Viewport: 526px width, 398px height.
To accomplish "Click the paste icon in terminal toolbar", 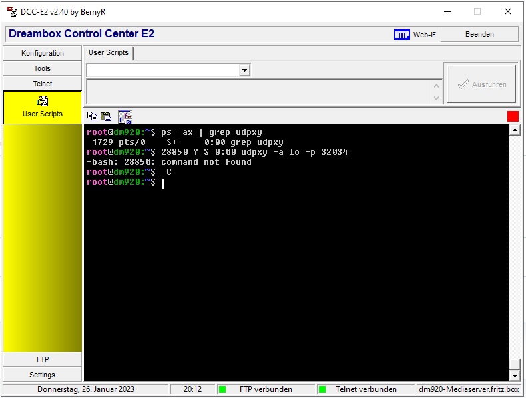I will (105, 116).
